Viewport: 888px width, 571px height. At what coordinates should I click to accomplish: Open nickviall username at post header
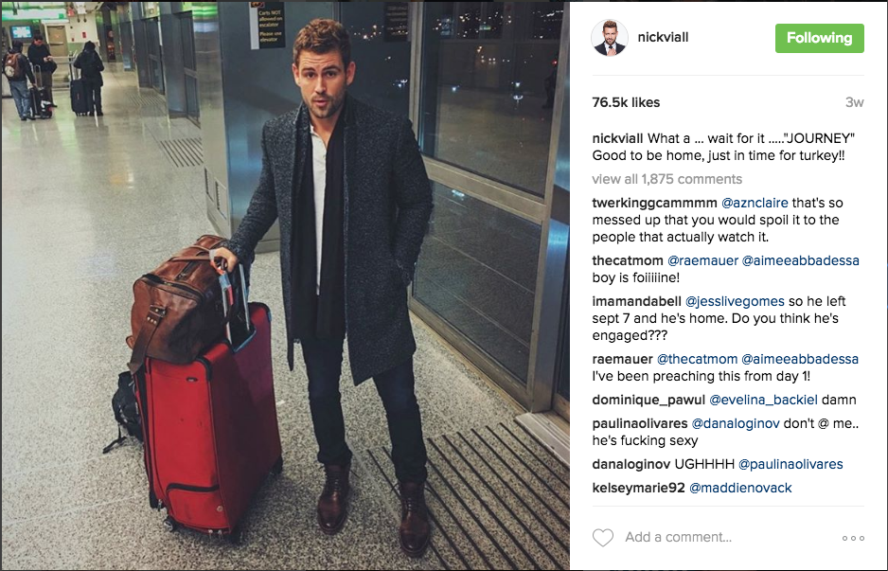(663, 37)
